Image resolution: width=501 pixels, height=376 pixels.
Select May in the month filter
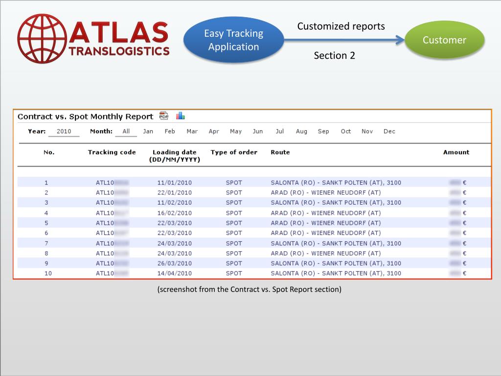click(236, 131)
